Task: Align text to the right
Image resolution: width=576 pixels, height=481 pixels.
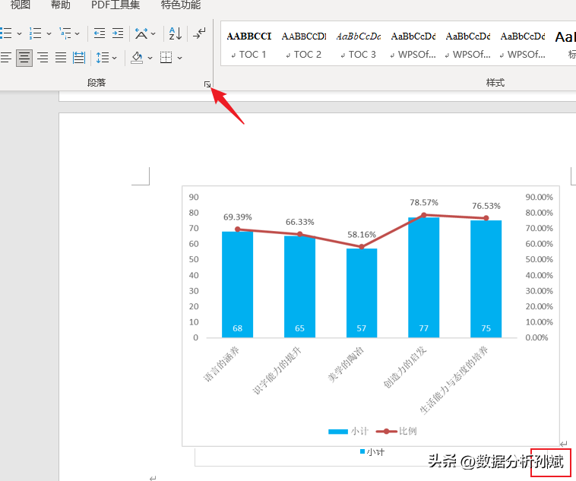Action: point(43,58)
